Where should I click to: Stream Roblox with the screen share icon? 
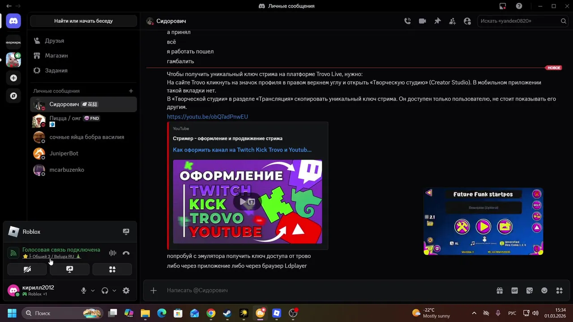(126, 232)
